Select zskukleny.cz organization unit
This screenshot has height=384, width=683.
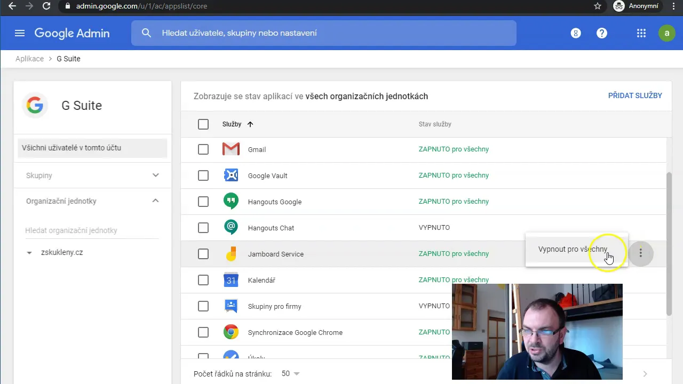tap(62, 253)
